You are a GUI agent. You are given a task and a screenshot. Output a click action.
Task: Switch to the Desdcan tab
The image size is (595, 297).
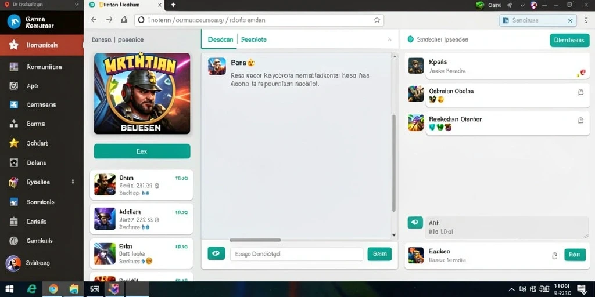pos(220,39)
